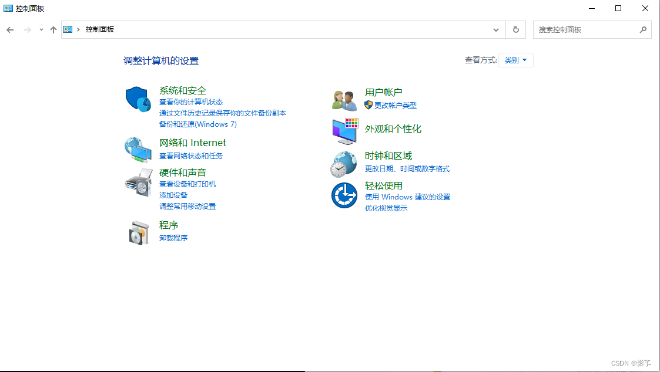Open 备份和还原(Windows 7) link
Screen dimensions: 660x372
(x=198, y=124)
